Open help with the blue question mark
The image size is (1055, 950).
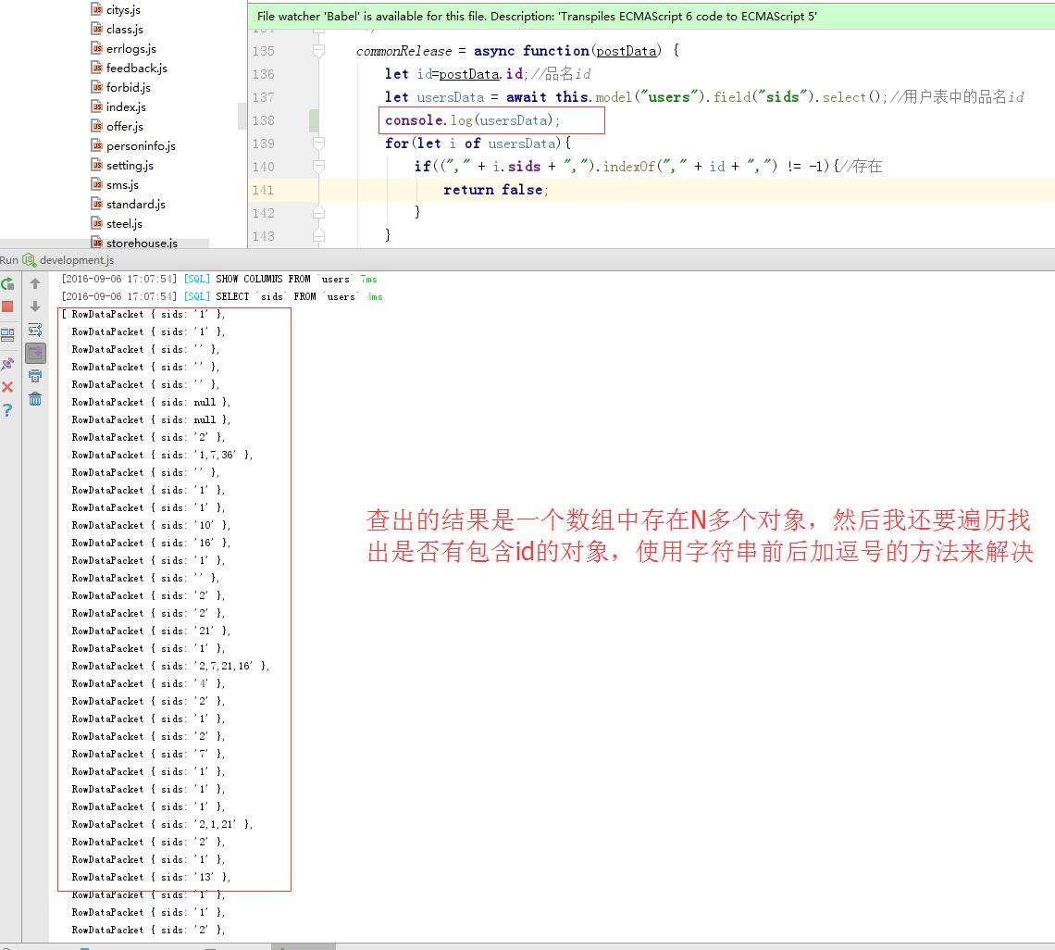(x=7, y=410)
